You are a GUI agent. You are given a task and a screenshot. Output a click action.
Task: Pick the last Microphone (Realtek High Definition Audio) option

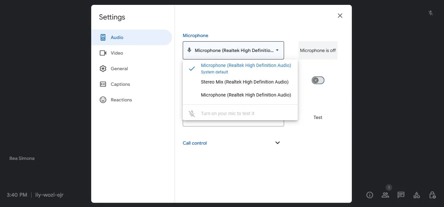pos(240,95)
